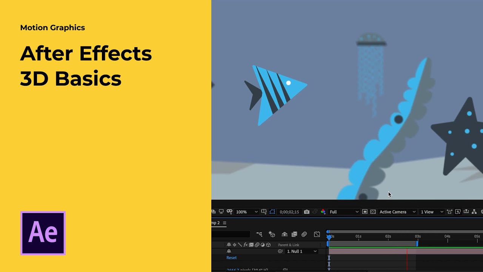Click the work area end handle
Image resolution: width=483 pixels, height=272 pixels.
coord(417,244)
